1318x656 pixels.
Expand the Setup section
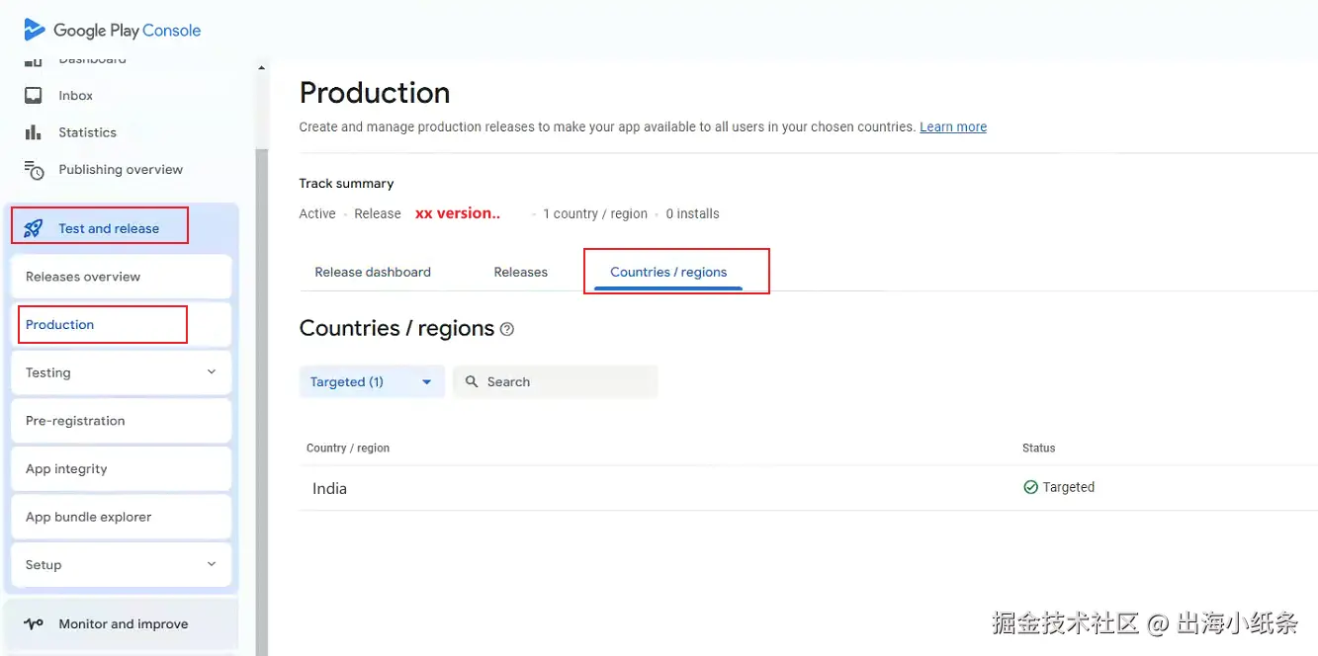click(211, 564)
